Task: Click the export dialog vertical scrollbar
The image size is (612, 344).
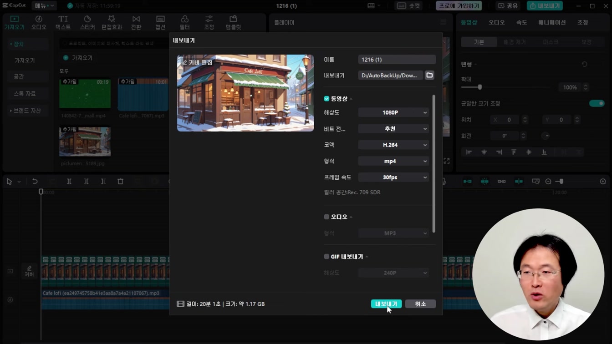Action: pos(433,164)
